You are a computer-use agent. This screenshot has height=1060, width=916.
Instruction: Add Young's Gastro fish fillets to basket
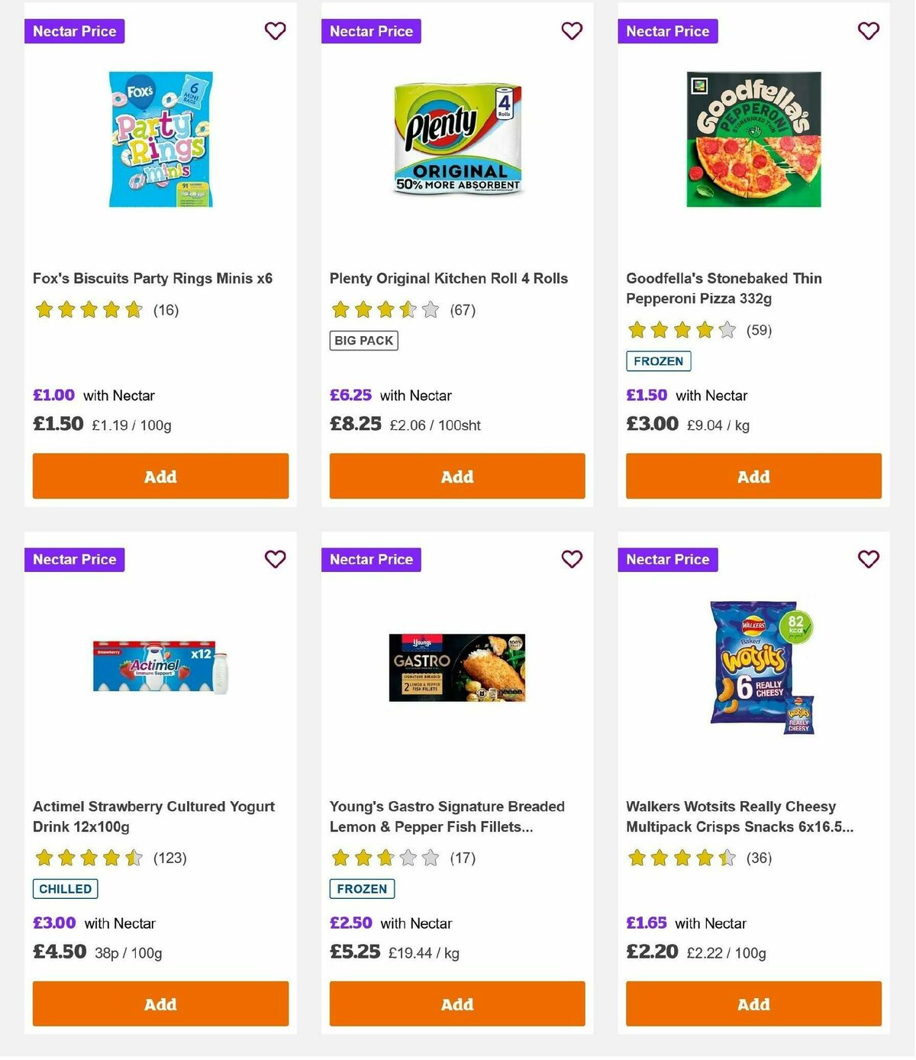[456, 1003]
